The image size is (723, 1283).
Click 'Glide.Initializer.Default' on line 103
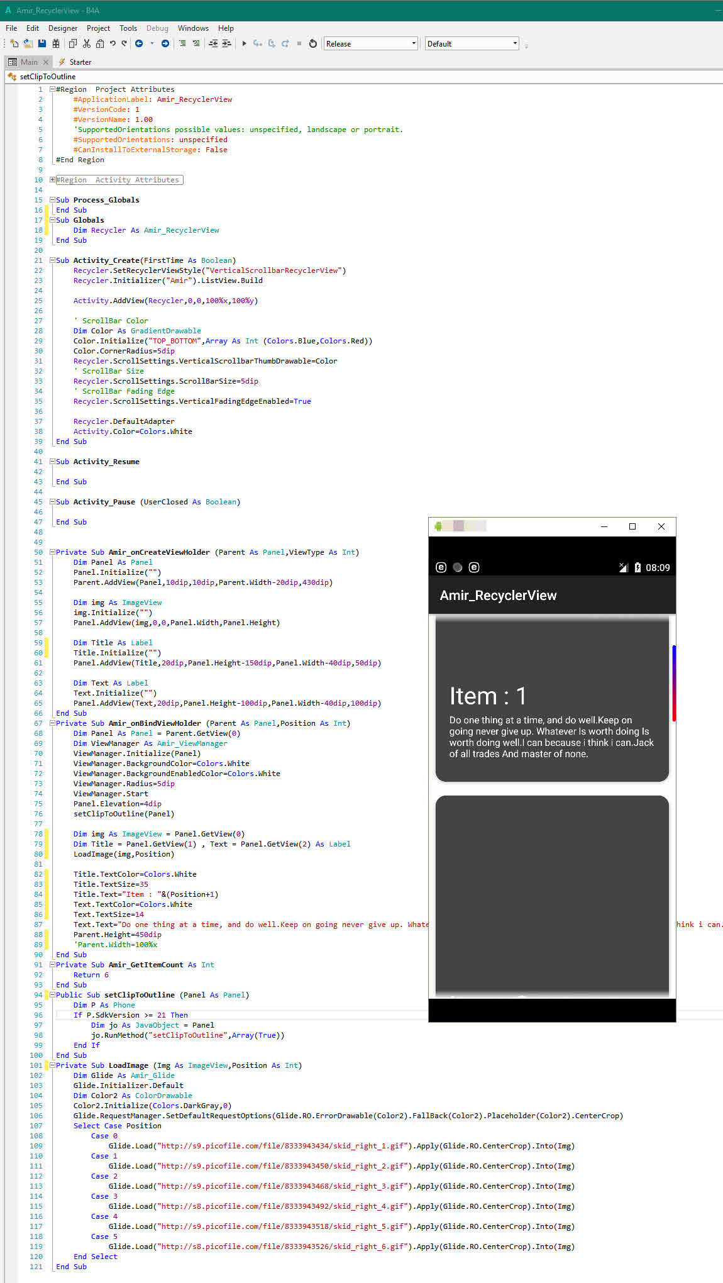[128, 1086]
